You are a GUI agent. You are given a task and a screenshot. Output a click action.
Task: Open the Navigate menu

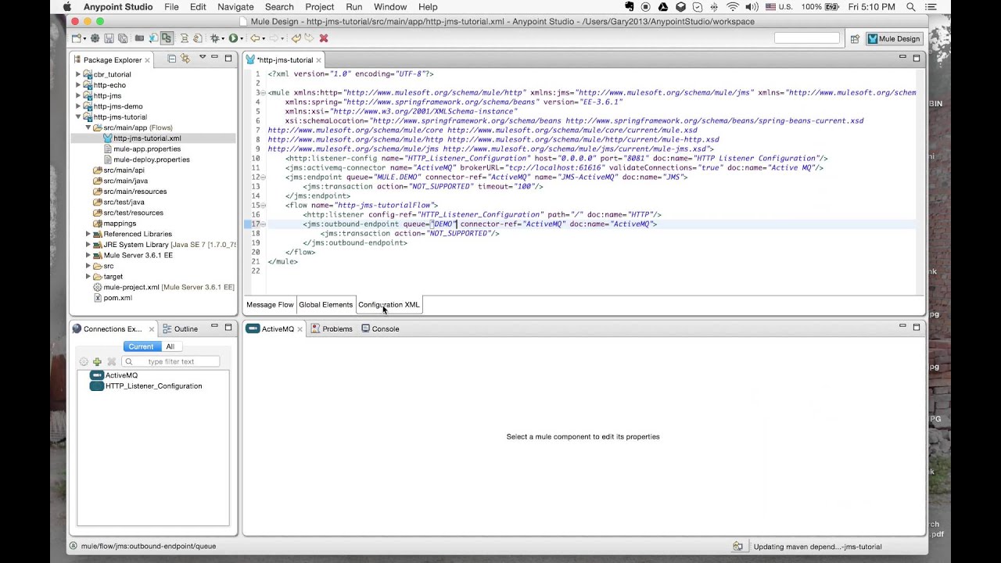coord(235,7)
